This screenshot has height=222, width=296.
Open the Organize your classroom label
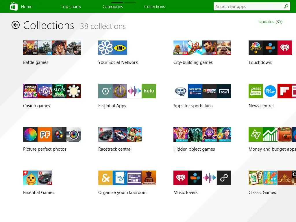122,193
